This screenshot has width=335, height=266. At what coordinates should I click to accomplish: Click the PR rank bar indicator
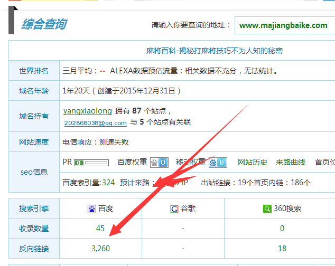pos(91,162)
